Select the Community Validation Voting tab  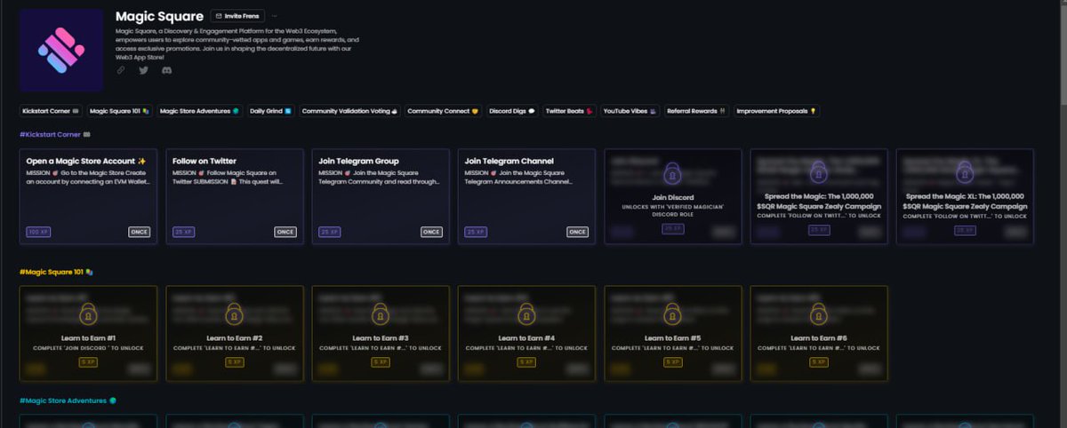pyautogui.click(x=349, y=111)
